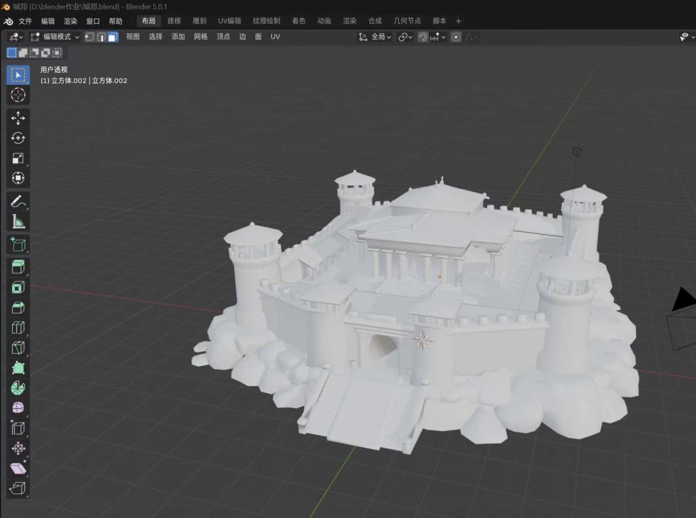Activate the combined Transform tool
Screen dimensions: 696x518
(x=18, y=178)
